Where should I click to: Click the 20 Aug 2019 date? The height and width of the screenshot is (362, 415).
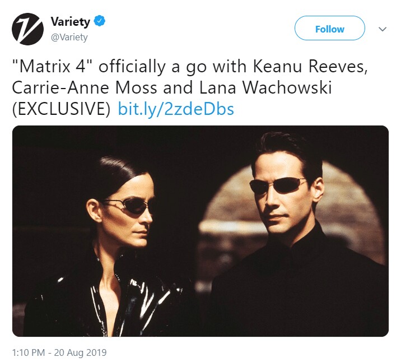pos(82,353)
